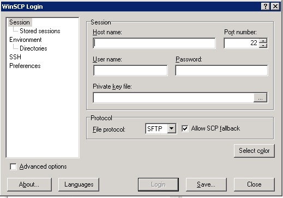Click into the Port number field
The image size is (283, 198).
(x=241, y=43)
